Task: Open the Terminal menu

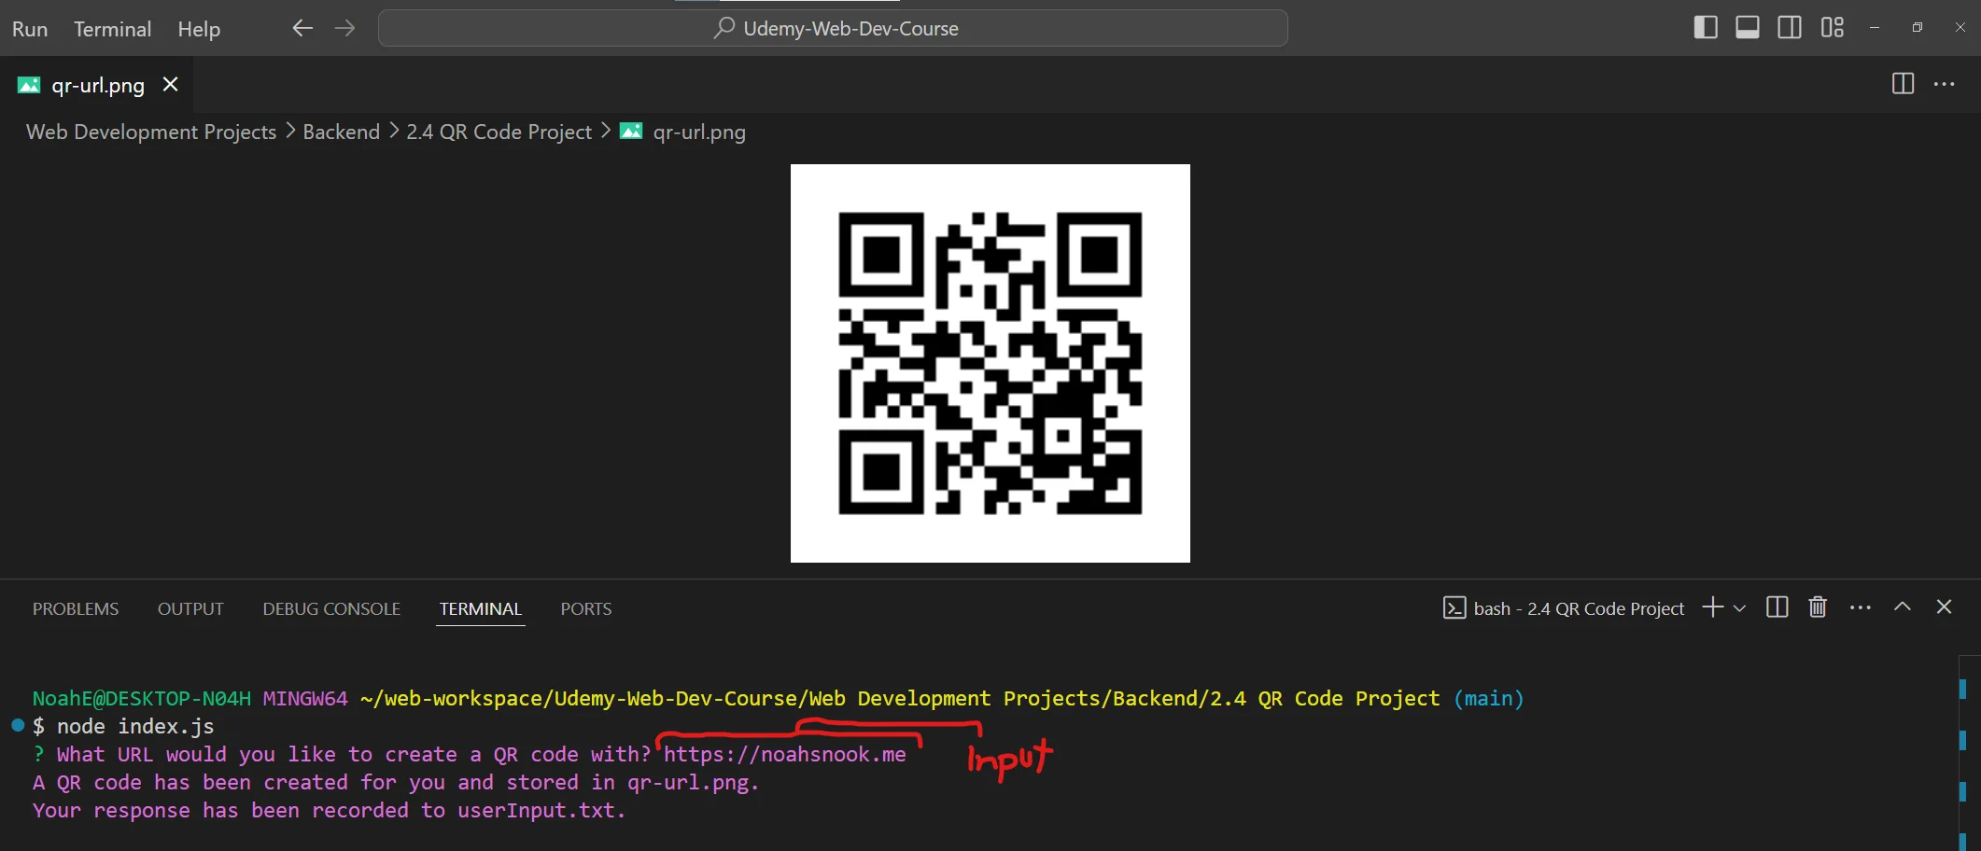Action: 112,29
